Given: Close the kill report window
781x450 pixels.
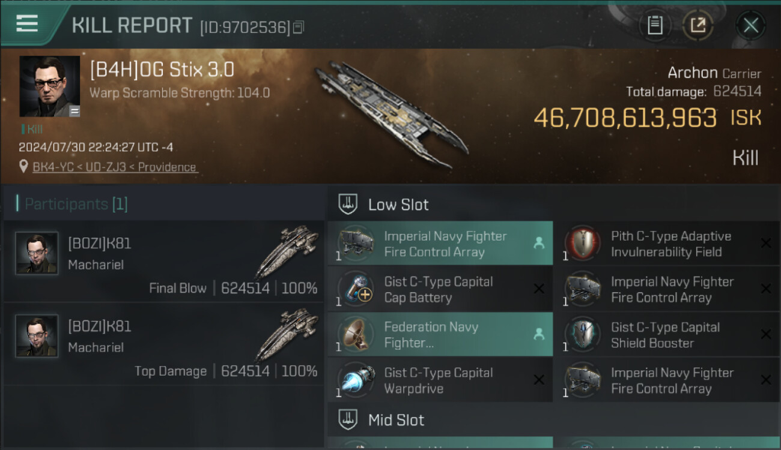Looking at the screenshot, I should (x=750, y=25).
